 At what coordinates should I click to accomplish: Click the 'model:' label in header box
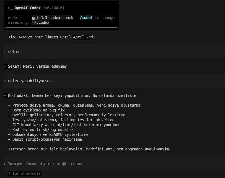pos(14,18)
